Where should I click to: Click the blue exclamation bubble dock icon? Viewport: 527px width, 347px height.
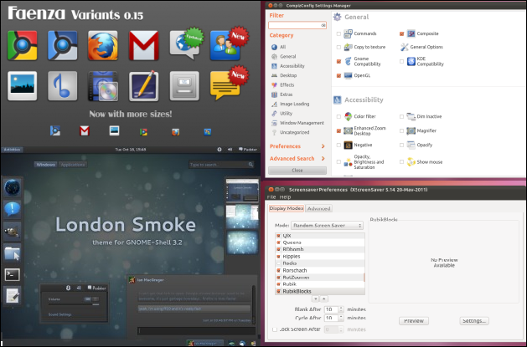[13, 209]
